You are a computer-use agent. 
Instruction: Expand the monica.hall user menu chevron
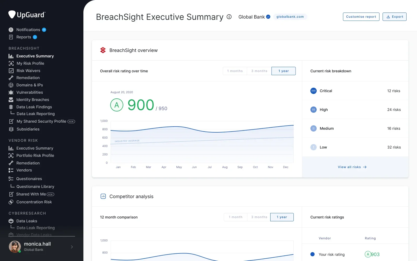72,247
